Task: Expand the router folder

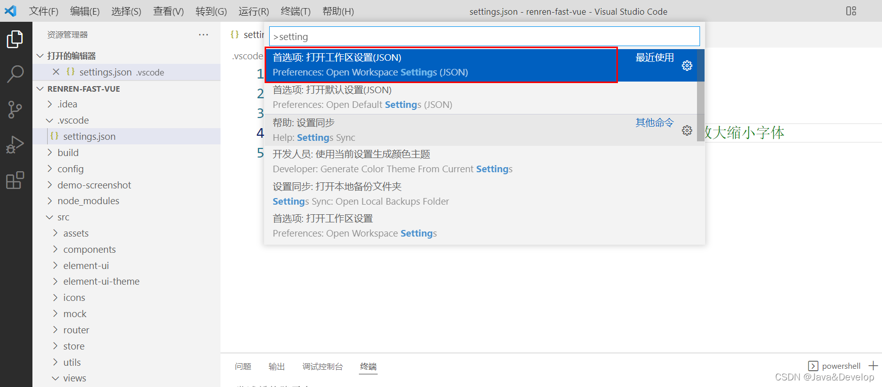Action: pyautogui.click(x=55, y=330)
